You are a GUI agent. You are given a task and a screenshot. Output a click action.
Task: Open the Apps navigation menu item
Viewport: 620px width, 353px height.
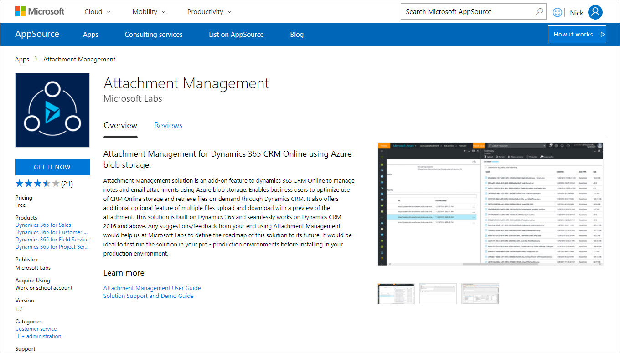pos(90,34)
